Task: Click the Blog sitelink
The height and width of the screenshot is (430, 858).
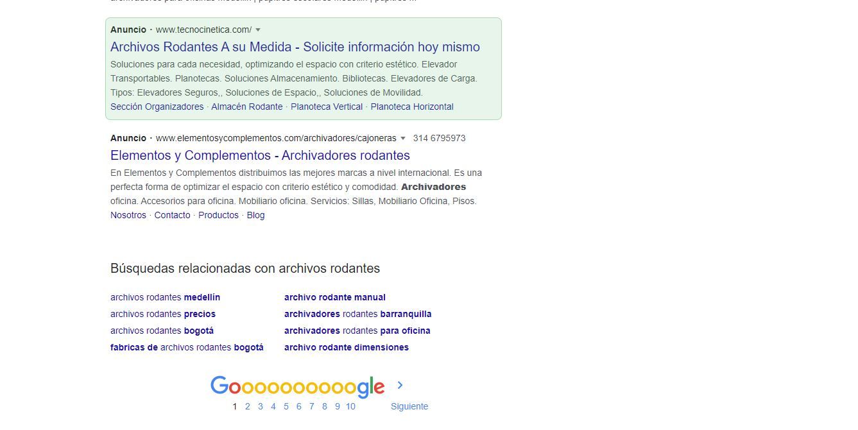Action: point(255,215)
